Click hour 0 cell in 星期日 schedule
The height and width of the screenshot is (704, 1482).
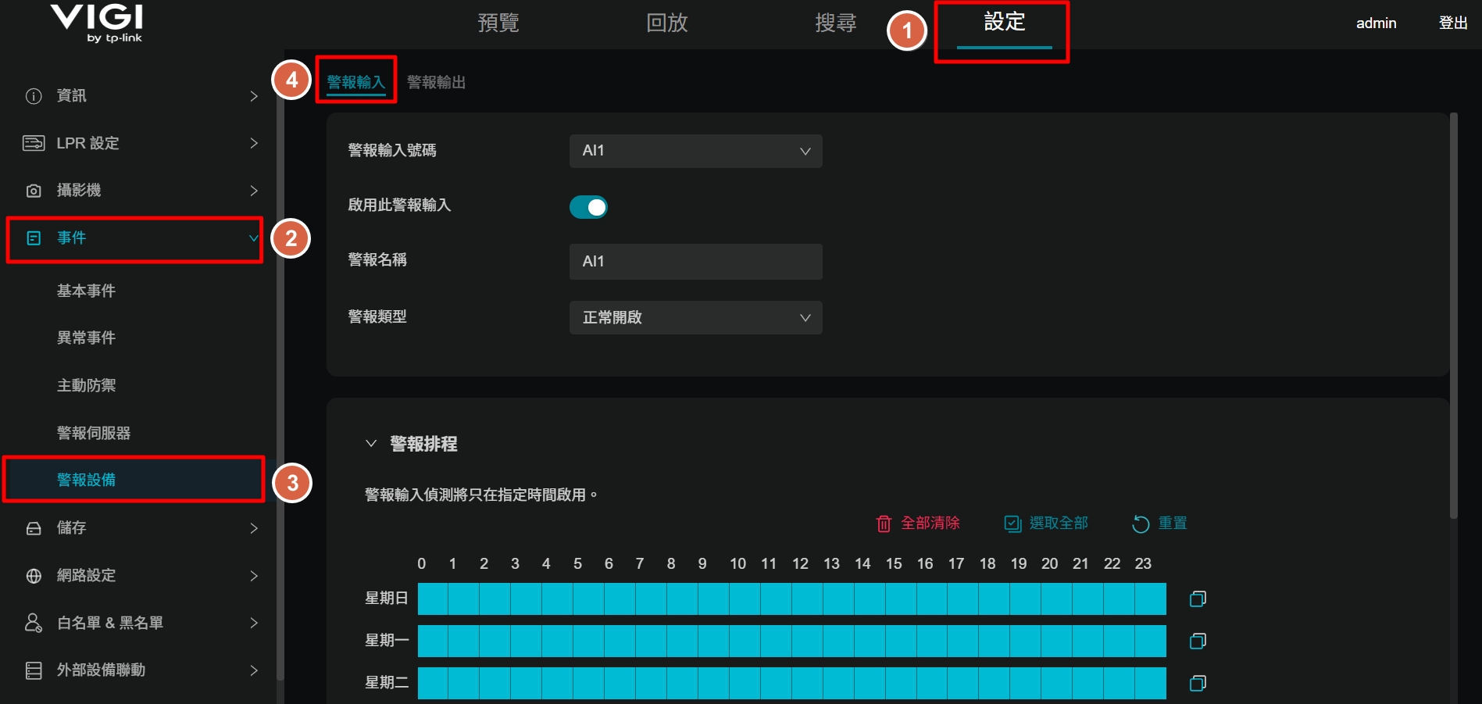[x=433, y=599]
